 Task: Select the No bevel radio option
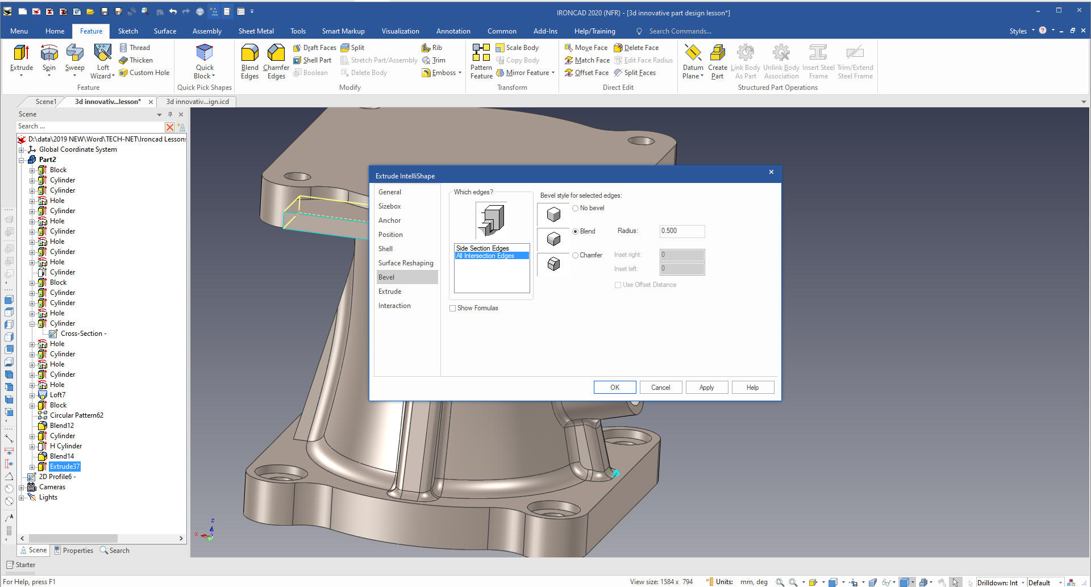[x=575, y=209]
